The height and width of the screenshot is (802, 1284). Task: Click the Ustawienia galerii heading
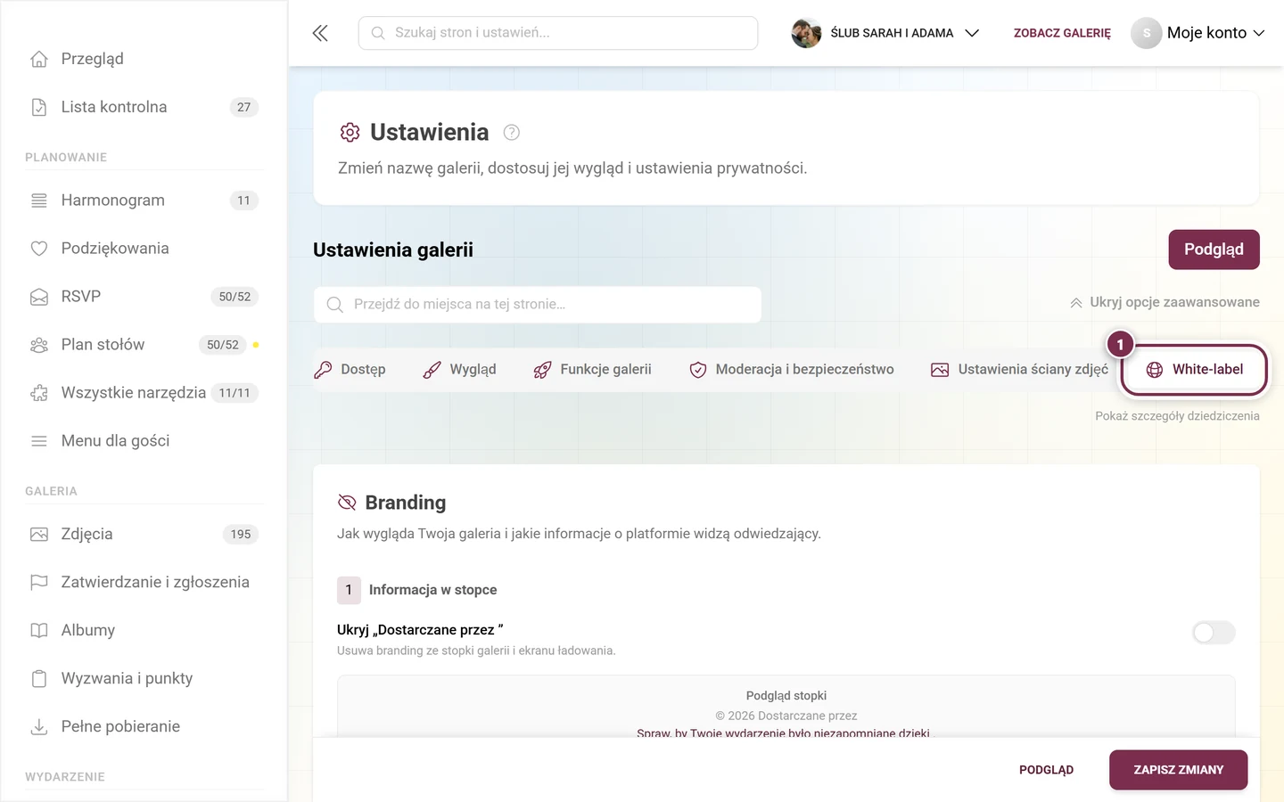pos(393,250)
